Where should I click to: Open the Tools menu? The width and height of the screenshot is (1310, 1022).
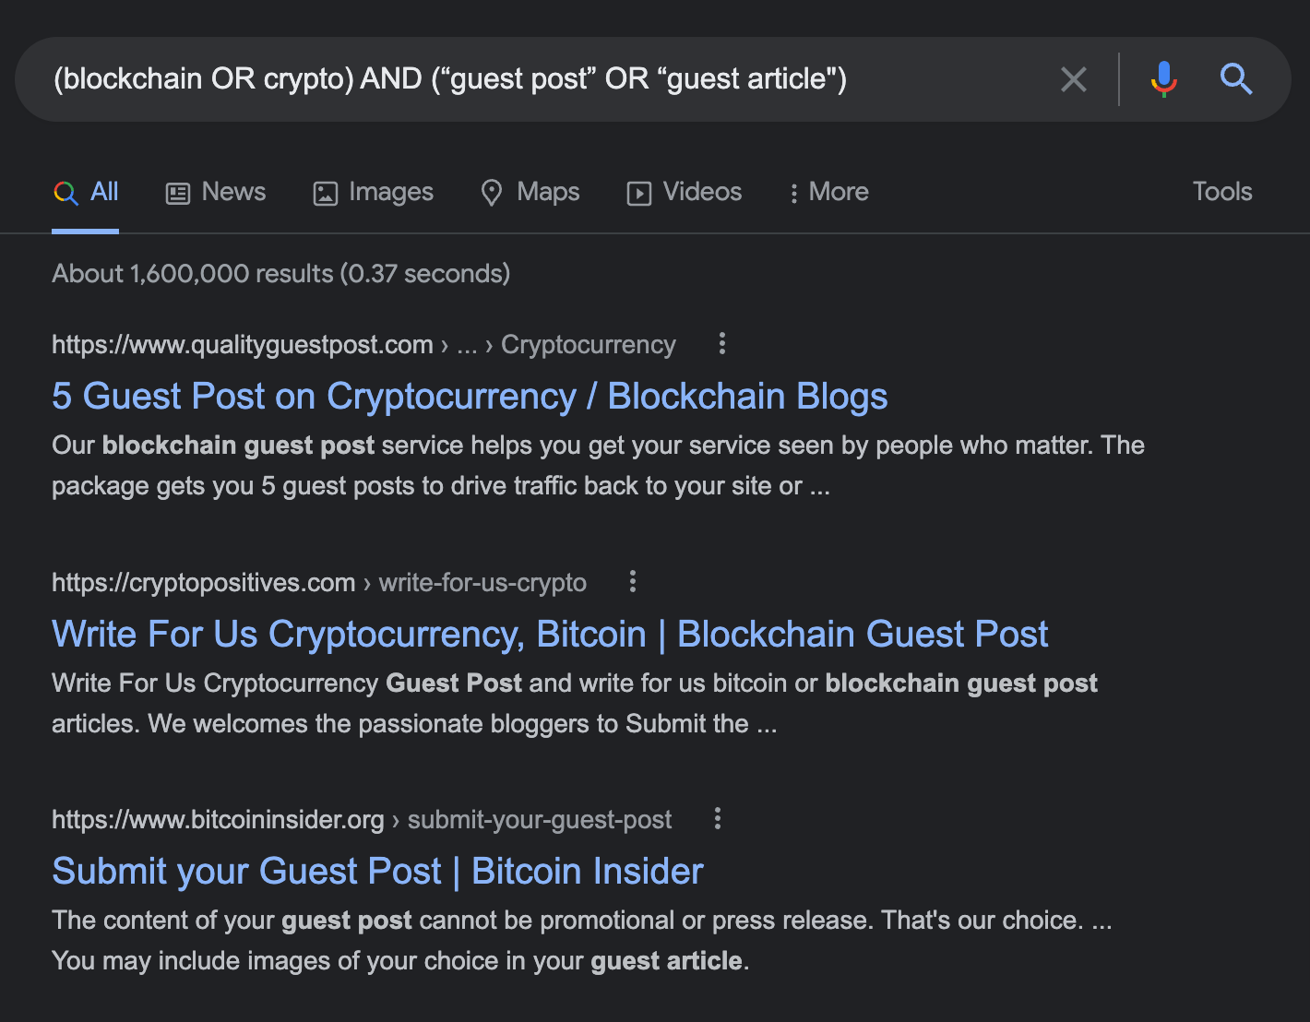(1221, 192)
